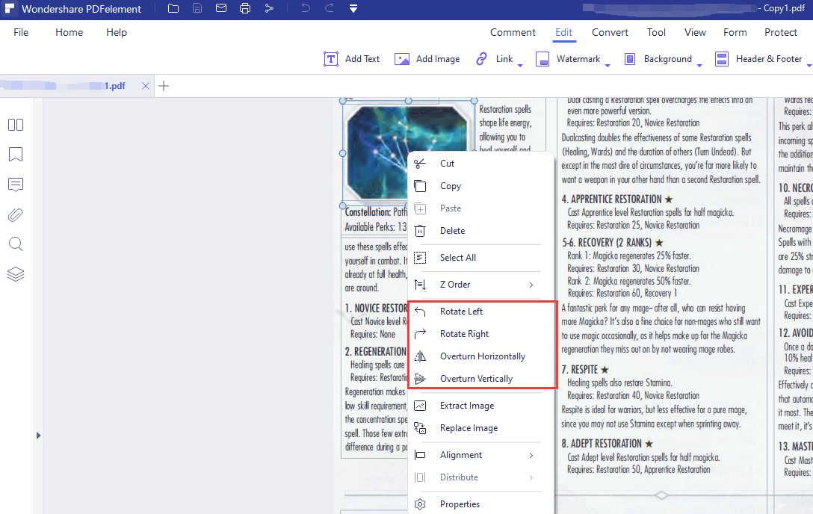Print the current document
The height and width of the screenshot is (514, 813).
245,8
